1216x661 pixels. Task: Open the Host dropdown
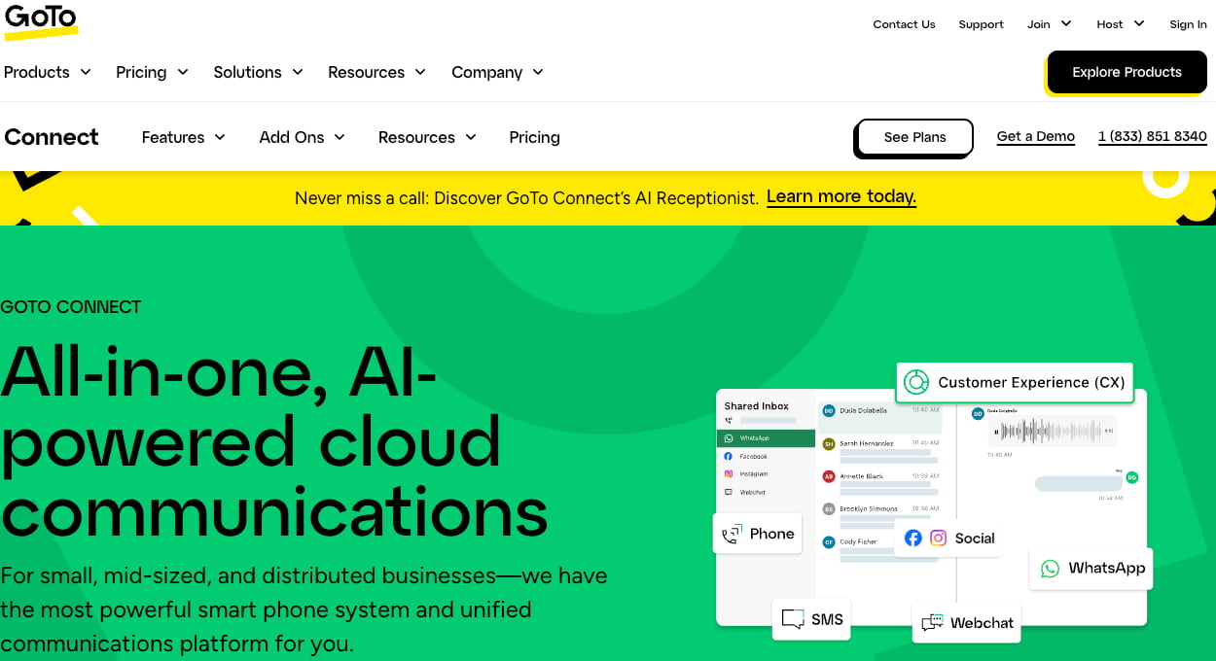pos(1120,24)
